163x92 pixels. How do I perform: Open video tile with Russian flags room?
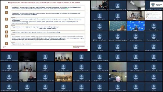click(27, 67)
